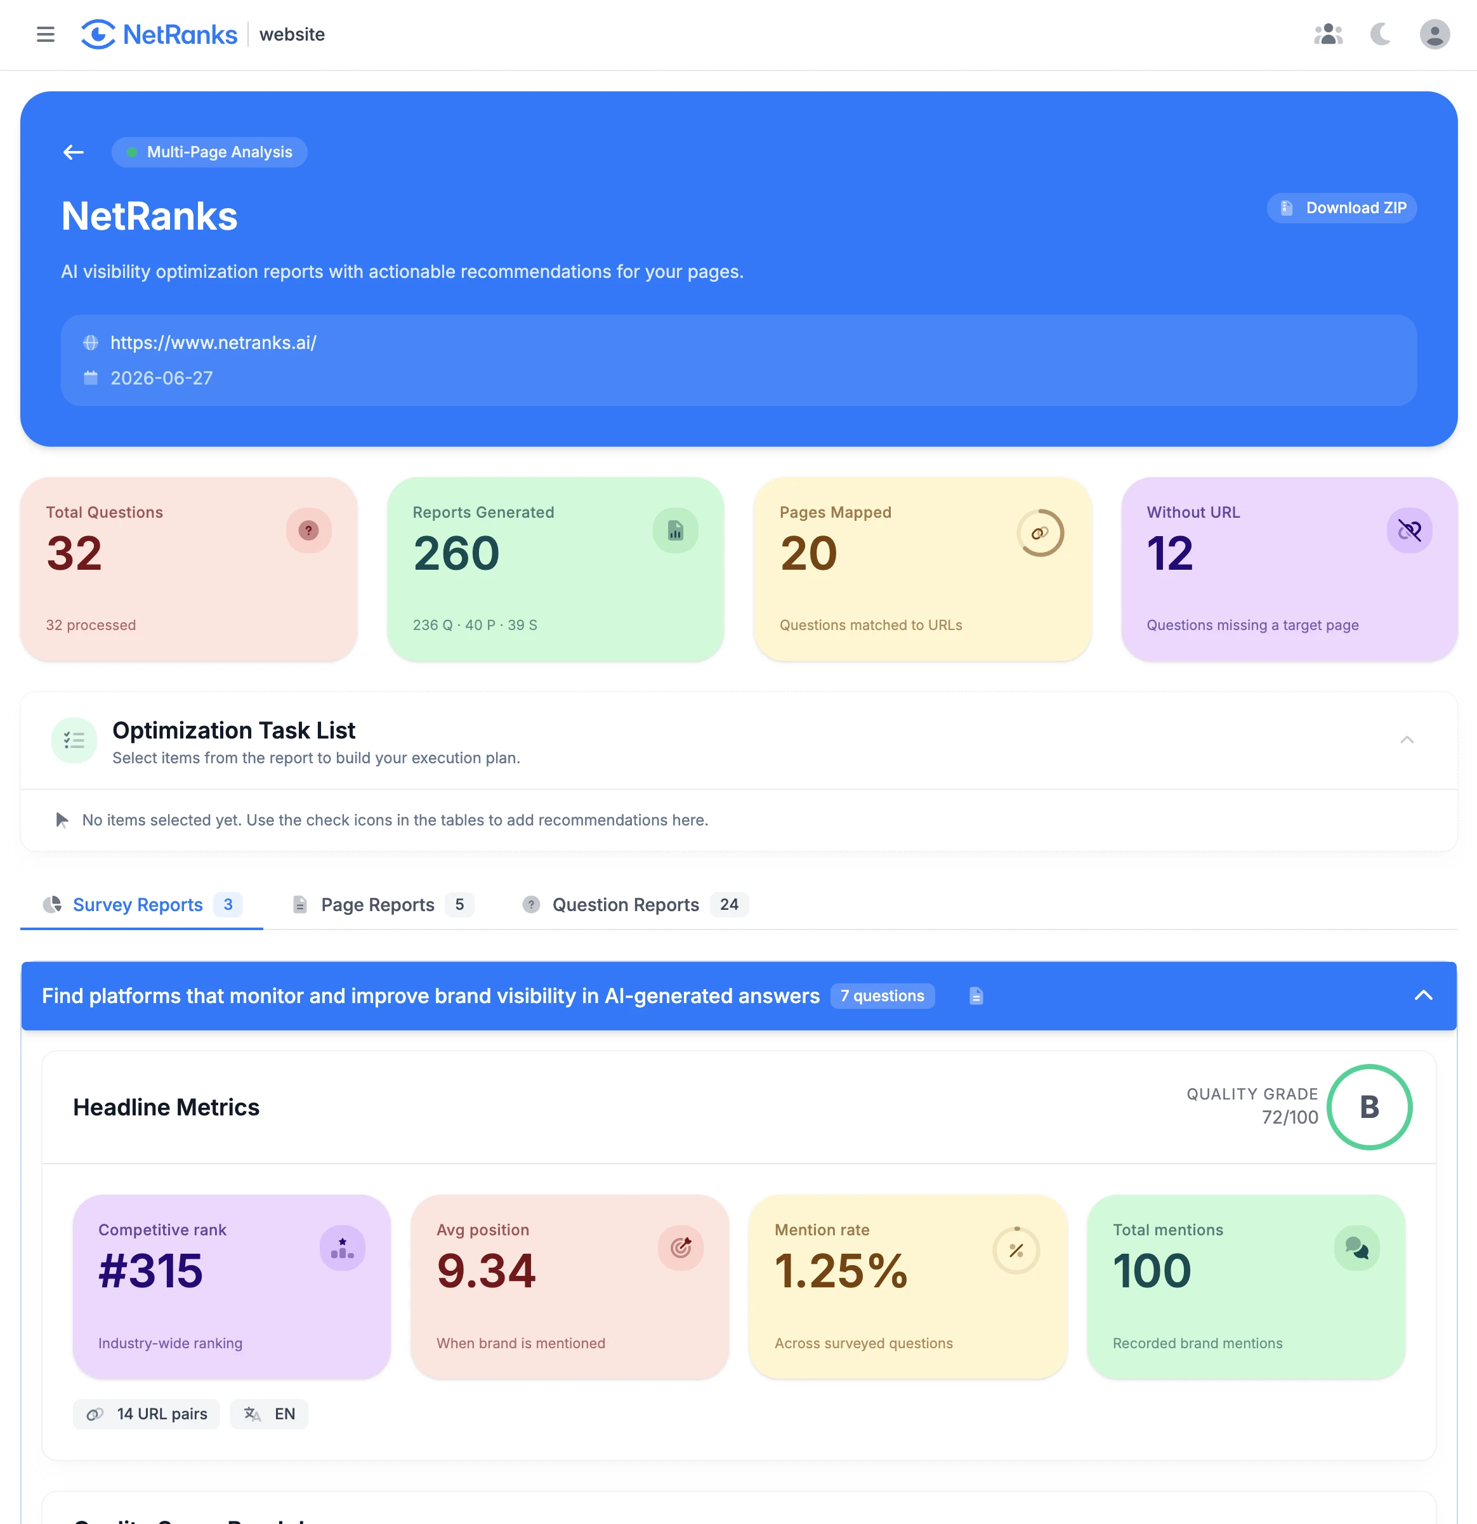
Task: Collapse the AI-generated answers survey section
Action: [1423, 996]
